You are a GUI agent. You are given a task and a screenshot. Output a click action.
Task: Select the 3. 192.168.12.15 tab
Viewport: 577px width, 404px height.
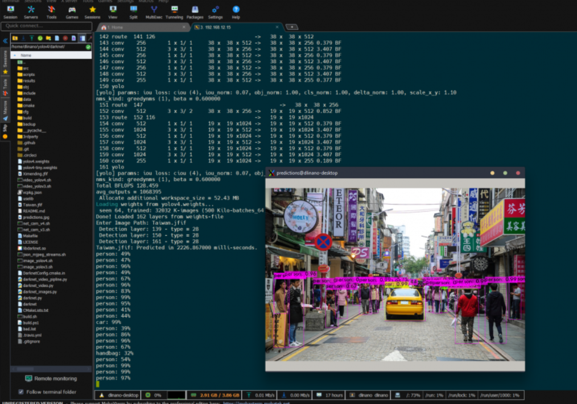click(237, 27)
